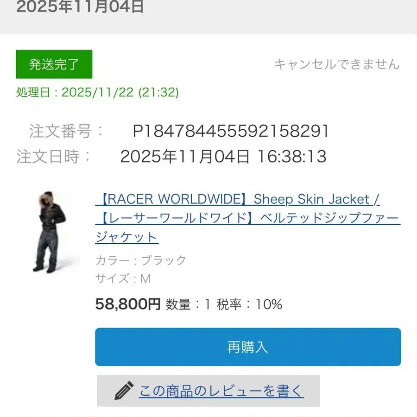Click the 税率：10% tax rate text

pos(249,304)
